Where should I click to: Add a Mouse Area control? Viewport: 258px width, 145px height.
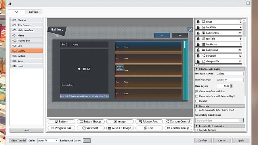click(x=149, y=122)
